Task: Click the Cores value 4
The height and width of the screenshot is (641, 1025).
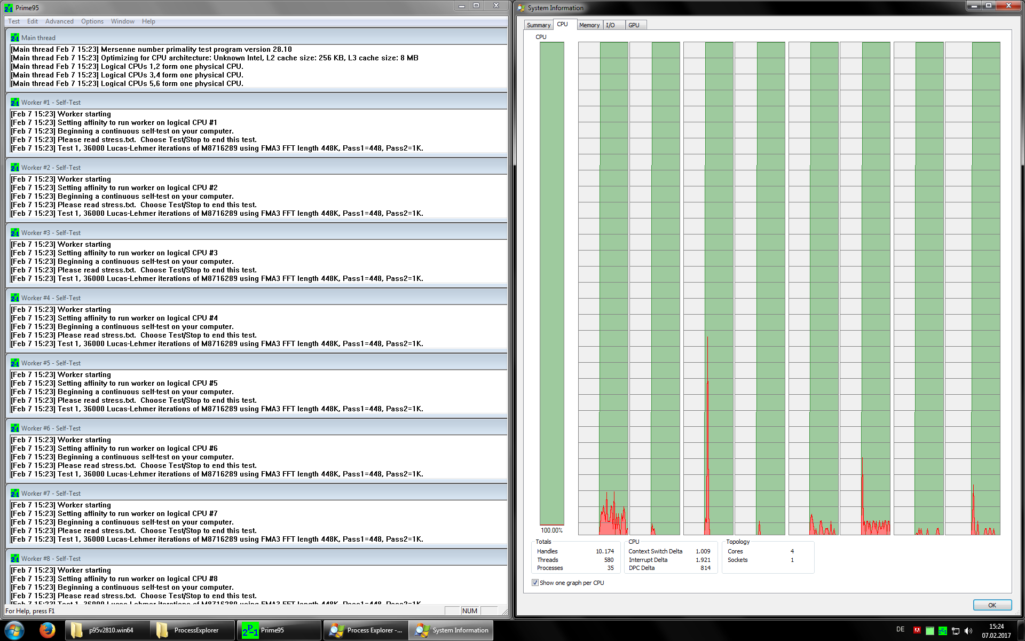Action: [792, 551]
